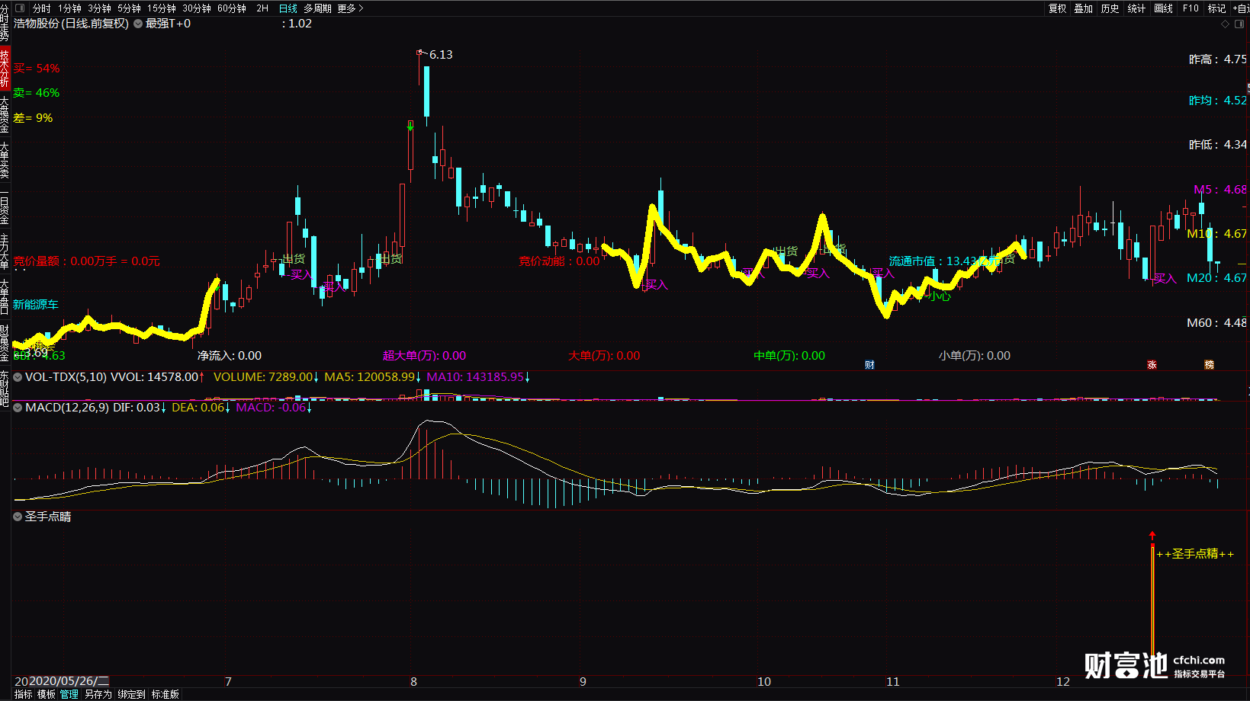Click the 标记 mark button
The image size is (1250, 701).
1217,8
